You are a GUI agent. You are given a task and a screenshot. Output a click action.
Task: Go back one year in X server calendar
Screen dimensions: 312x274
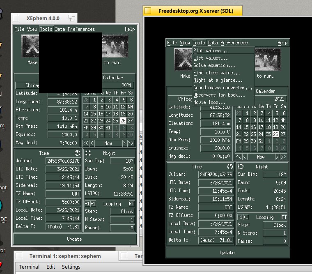pos(238,157)
